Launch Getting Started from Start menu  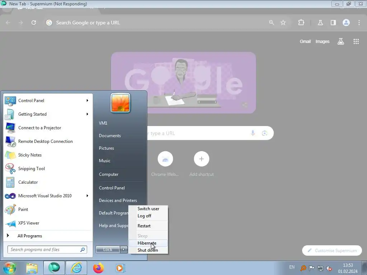48,114
